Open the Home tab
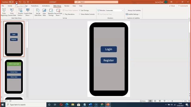This screenshot has height=107, width=191. coord(10,6)
